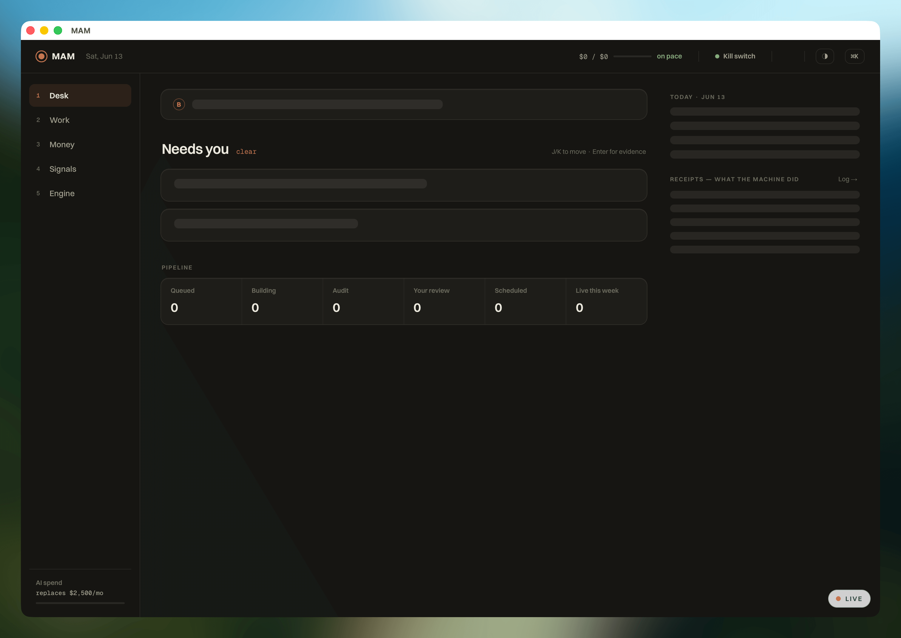Open the Signals section
This screenshot has width=901, height=638.
[80, 169]
